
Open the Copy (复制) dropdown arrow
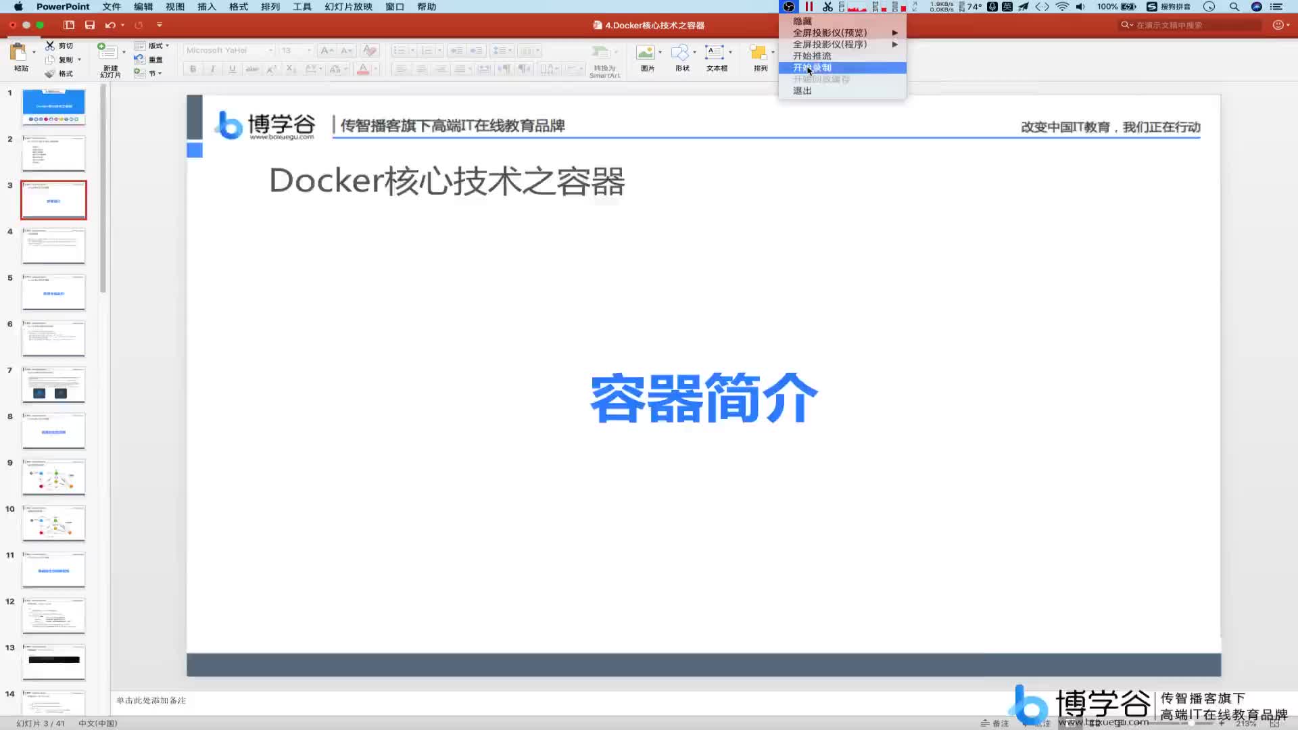click(x=79, y=59)
